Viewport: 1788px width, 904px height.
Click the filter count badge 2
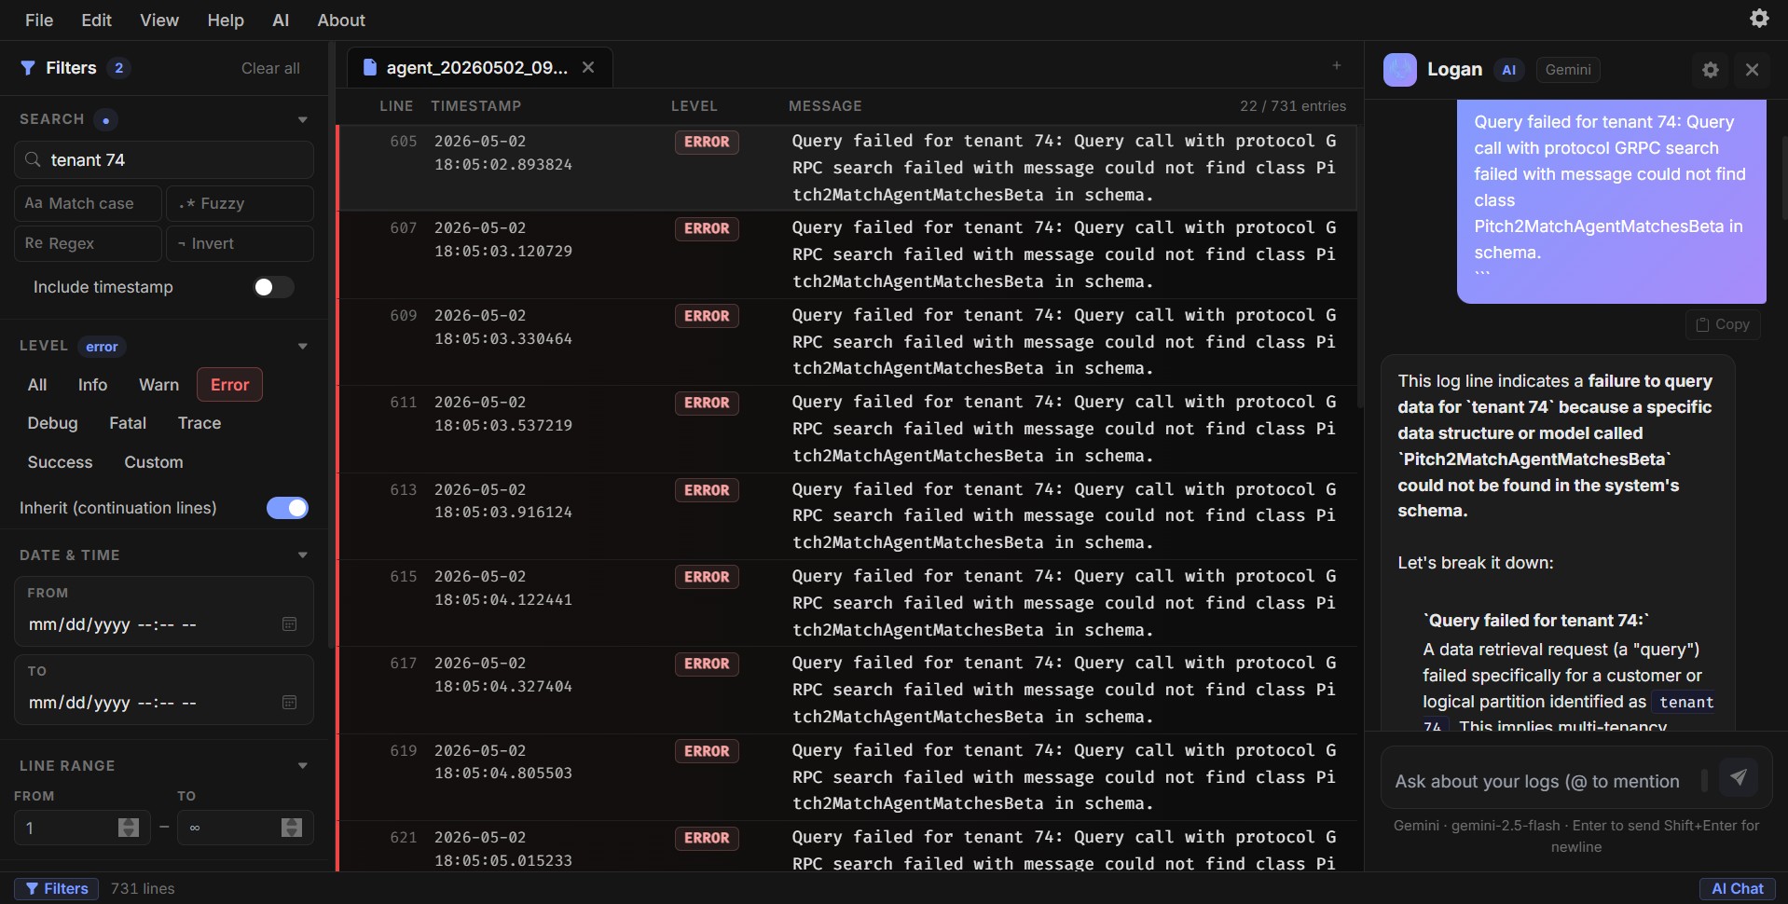tap(118, 68)
